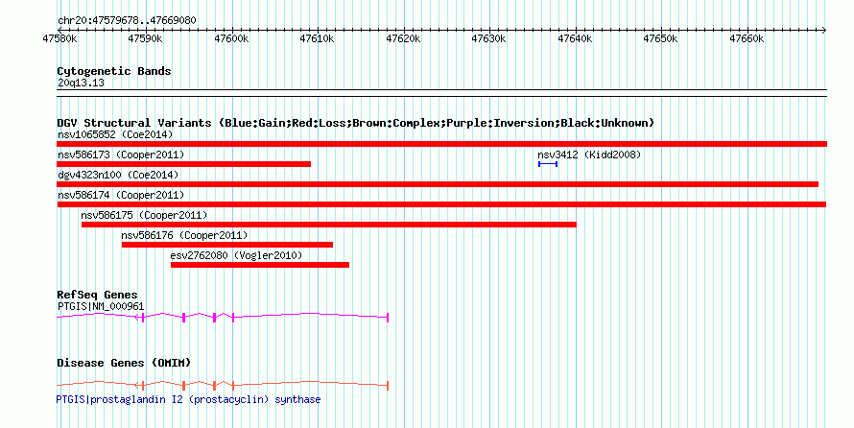Click the nsv586174 (Cooper2011) label
The image size is (854, 428).
coord(121,195)
